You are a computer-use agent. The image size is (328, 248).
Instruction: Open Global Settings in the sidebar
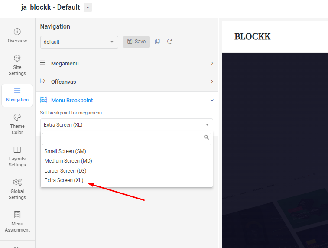pyautogui.click(x=17, y=189)
